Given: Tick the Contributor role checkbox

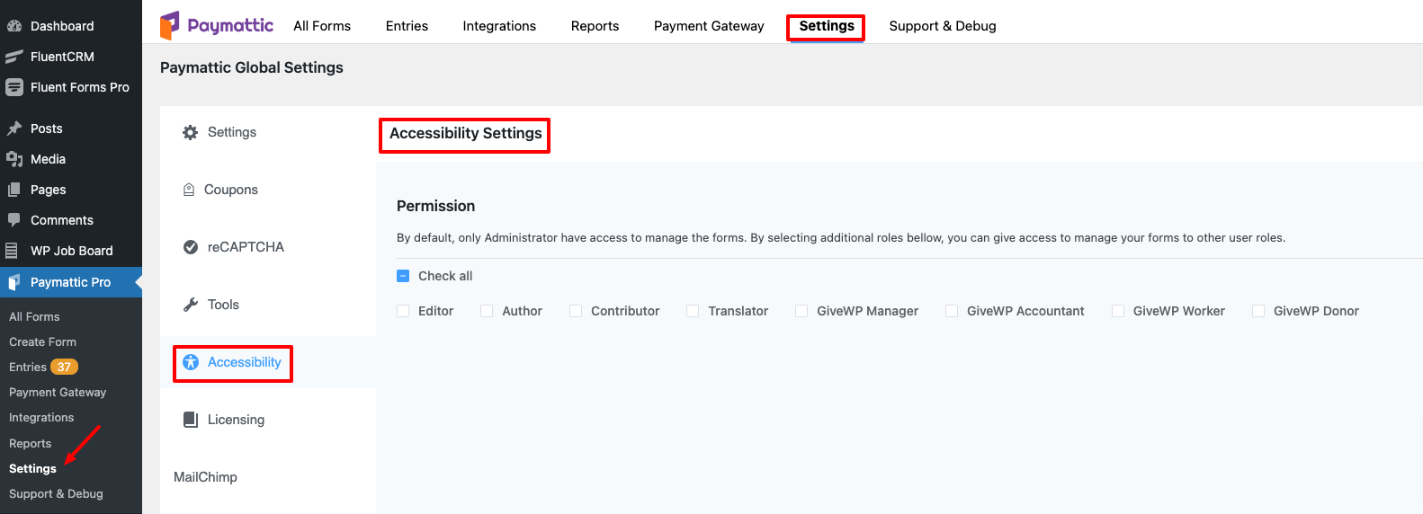Looking at the screenshot, I should click(576, 311).
